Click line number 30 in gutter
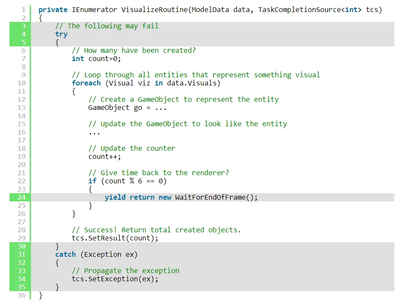This screenshot has height=304, width=409. click(22, 246)
